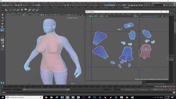This screenshot has width=176, height=99.
Task: Toggle the highlighted grid in viewport panel toolbar
Action: 23,15
